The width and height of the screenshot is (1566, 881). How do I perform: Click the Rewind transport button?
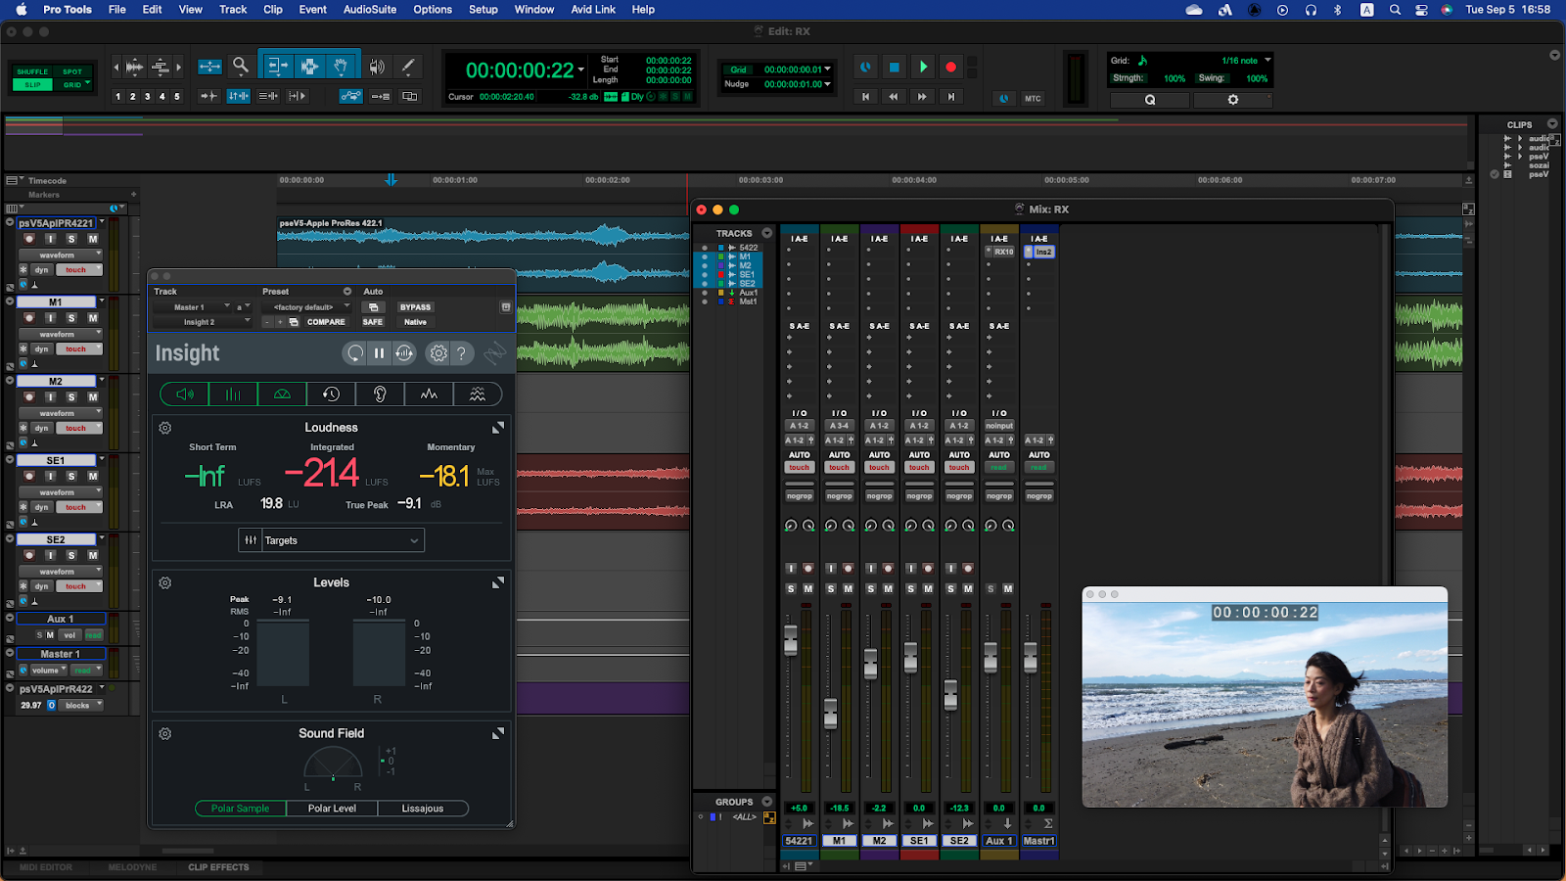click(x=893, y=97)
